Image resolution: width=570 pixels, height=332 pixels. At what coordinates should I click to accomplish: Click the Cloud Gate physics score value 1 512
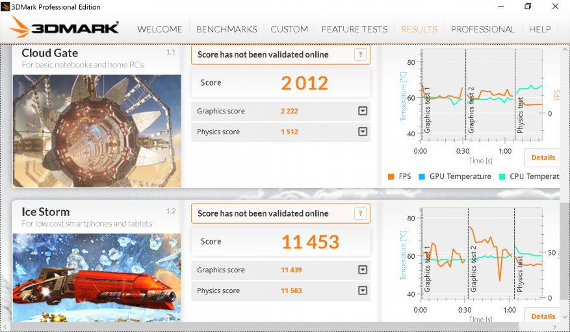click(x=289, y=132)
